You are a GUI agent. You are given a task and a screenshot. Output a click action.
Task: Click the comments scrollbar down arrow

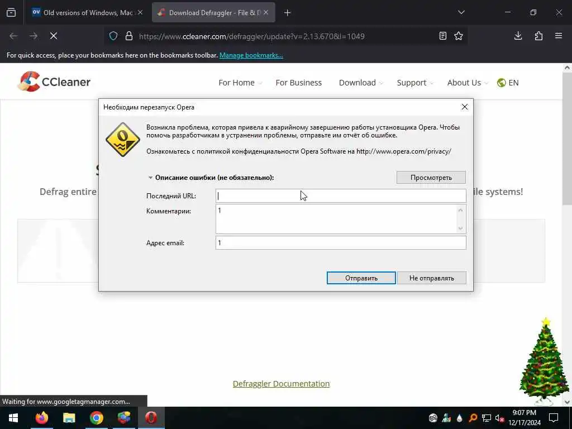tap(460, 228)
